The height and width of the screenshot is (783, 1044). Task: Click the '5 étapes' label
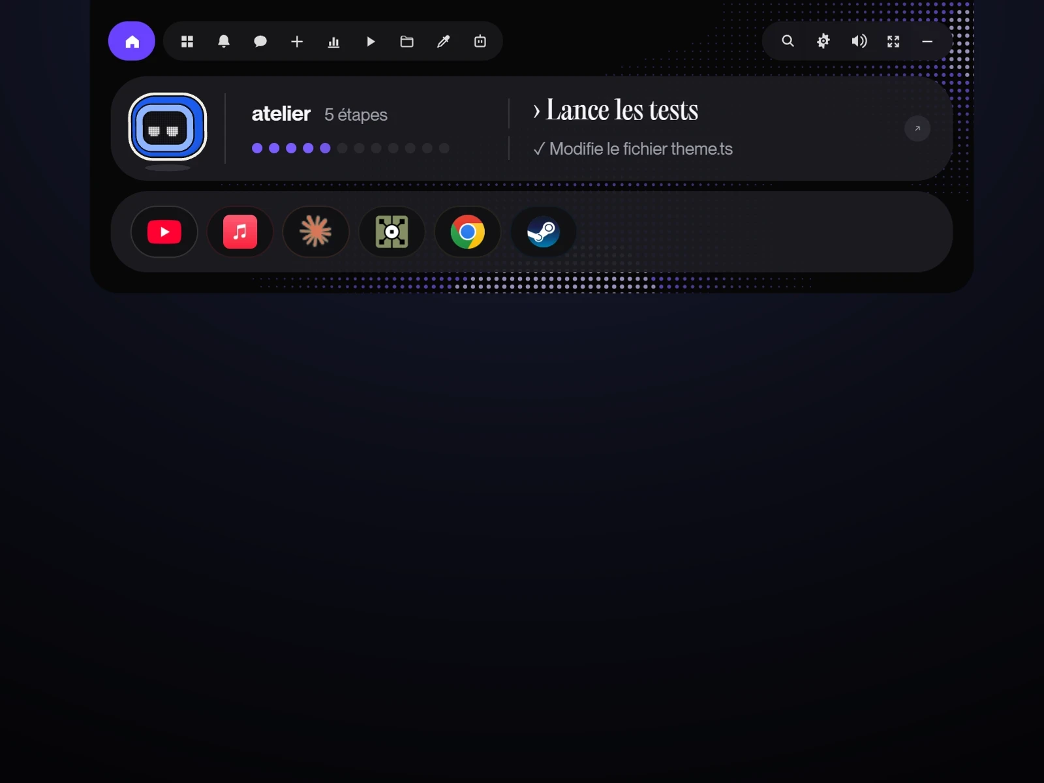[356, 115]
